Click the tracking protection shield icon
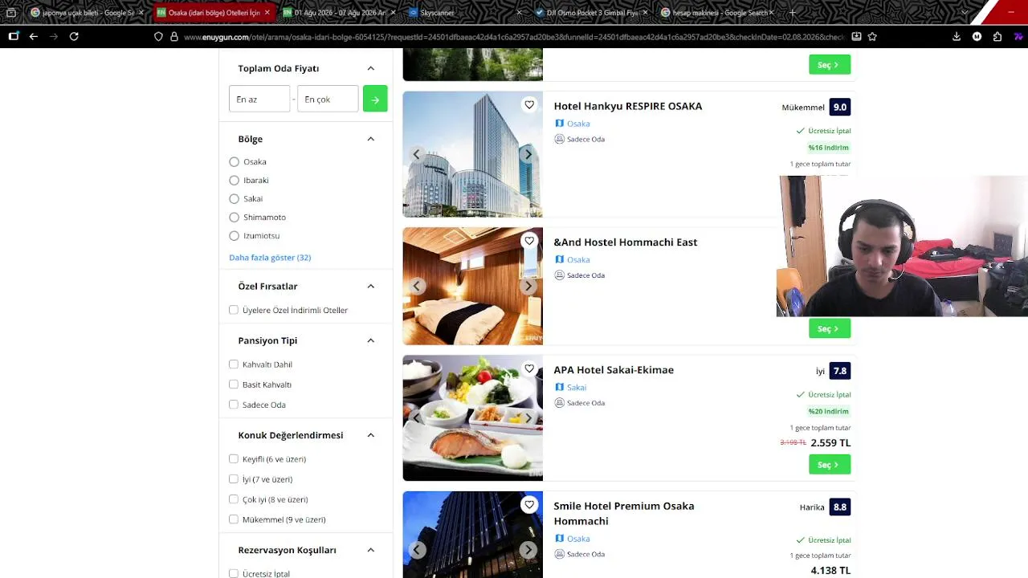1028x578 pixels. tap(158, 36)
